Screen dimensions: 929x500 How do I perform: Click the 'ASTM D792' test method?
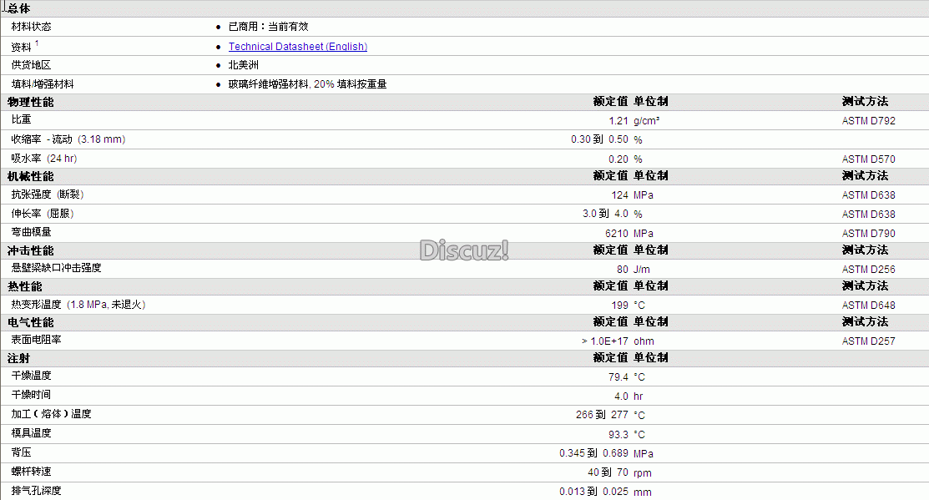[x=869, y=121]
